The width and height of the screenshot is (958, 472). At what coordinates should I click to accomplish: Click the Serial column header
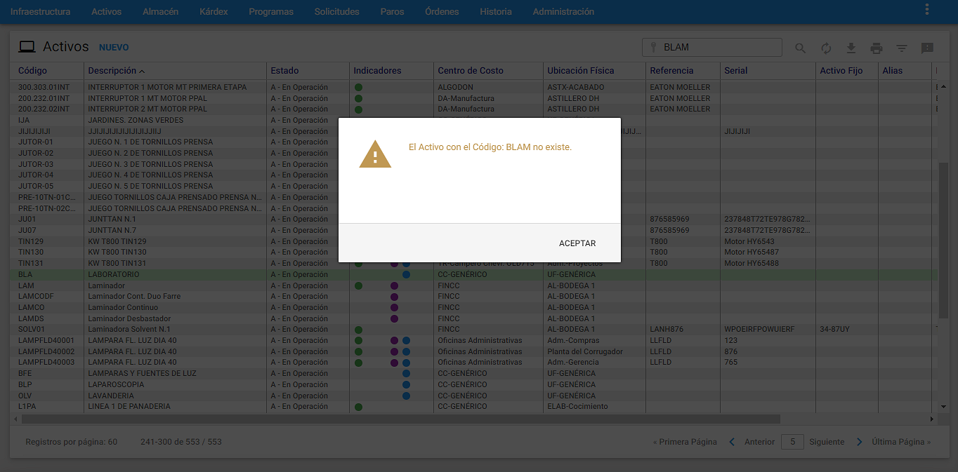[x=735, y=71]
